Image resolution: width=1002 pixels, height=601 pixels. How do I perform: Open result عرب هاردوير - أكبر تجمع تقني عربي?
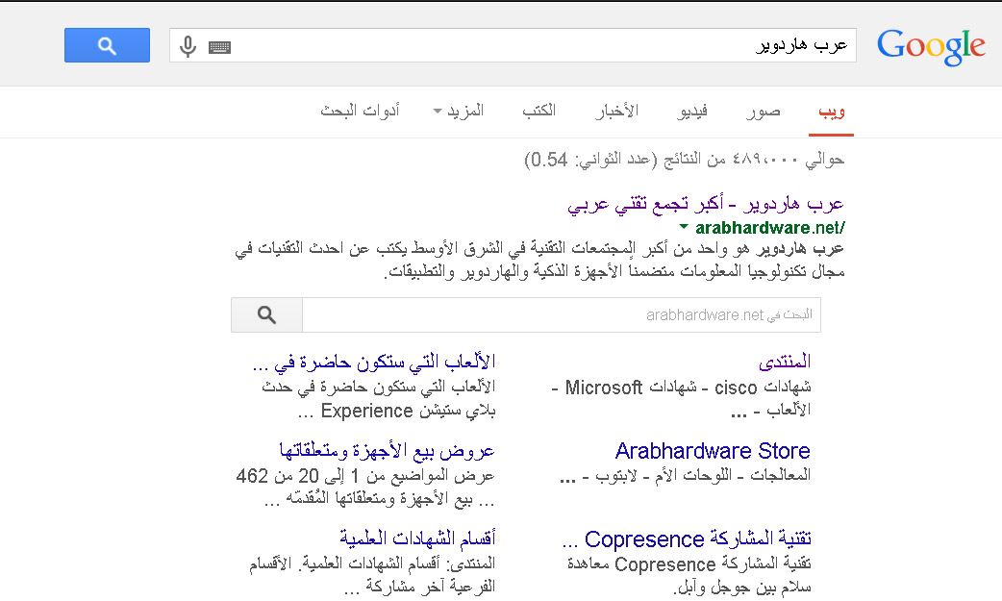click(x=706, y=204)
